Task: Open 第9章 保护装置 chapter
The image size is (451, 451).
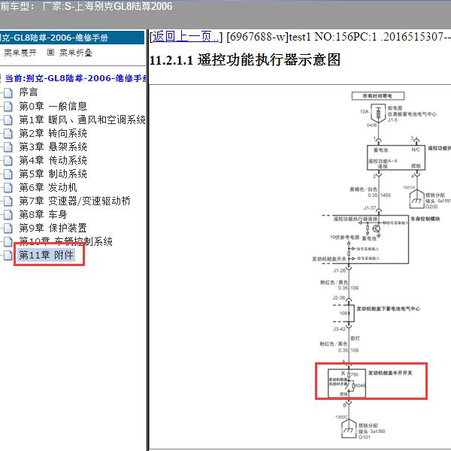Action: (x=53, y=228)
